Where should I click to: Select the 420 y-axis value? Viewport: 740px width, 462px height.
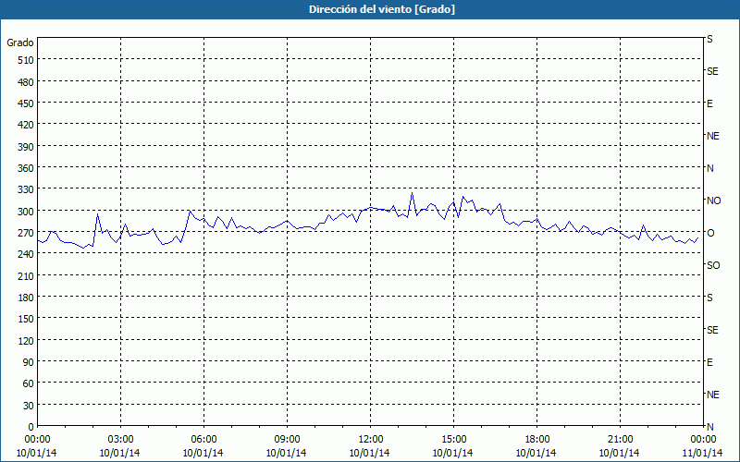26,125
